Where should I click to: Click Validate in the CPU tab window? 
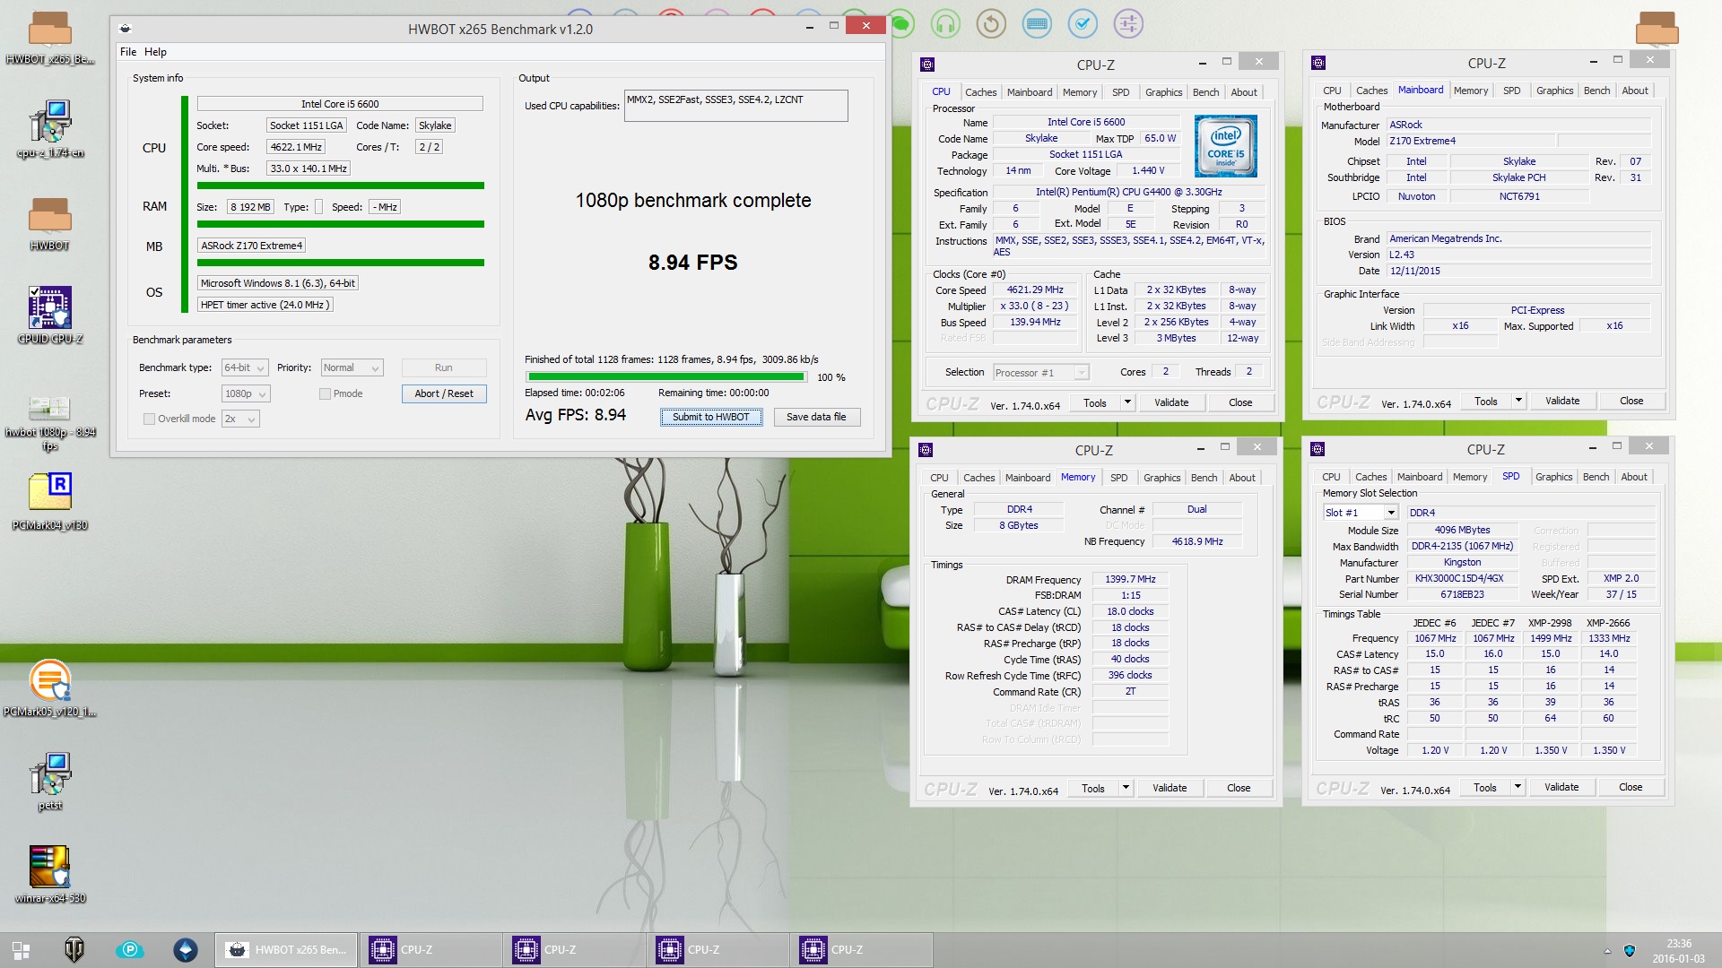point(1171,402)
